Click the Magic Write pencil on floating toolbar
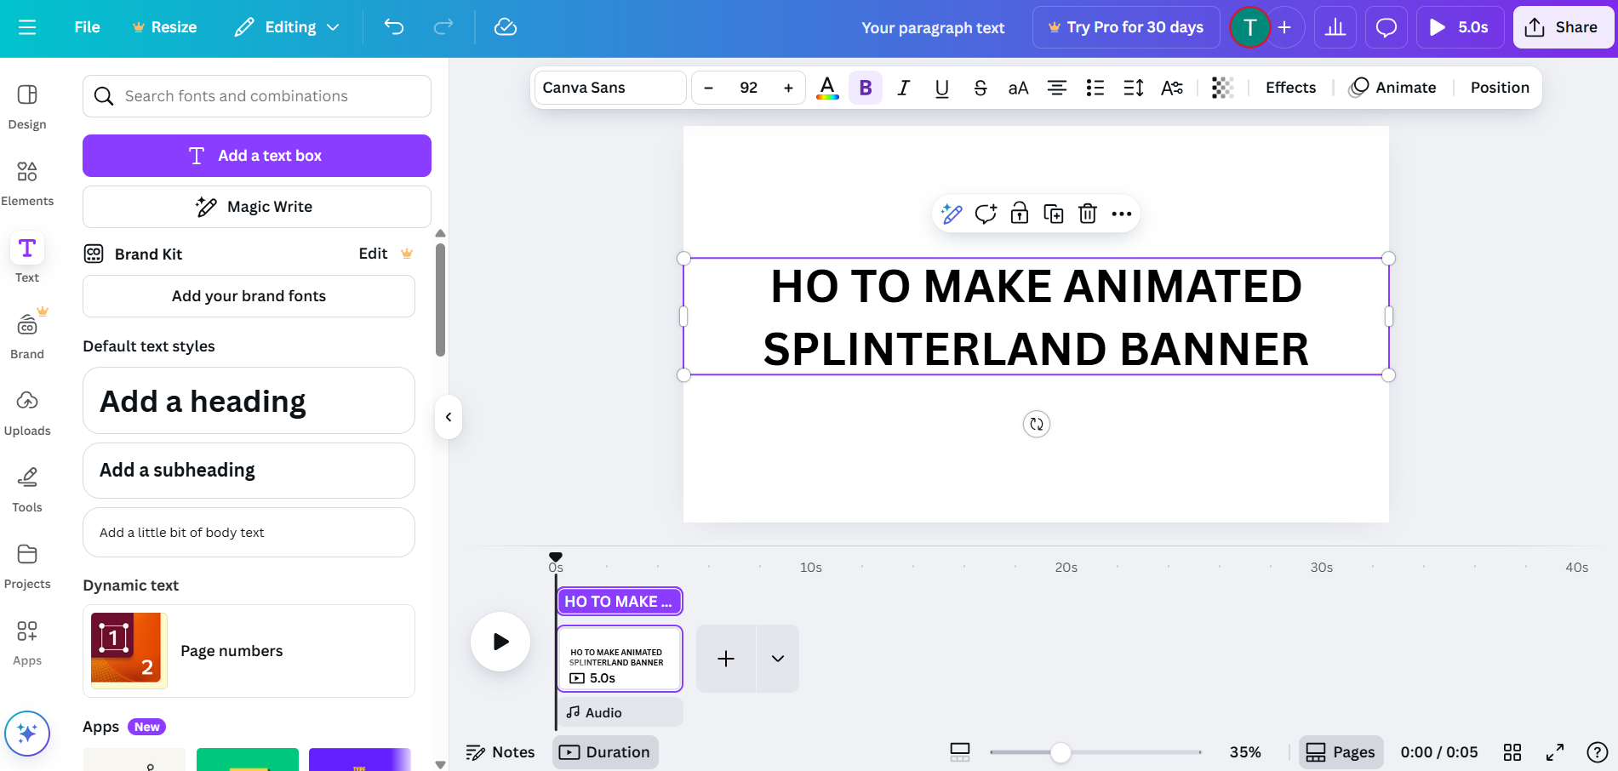1618x771 pixels. pyautogui.click(x=952, y=214)
